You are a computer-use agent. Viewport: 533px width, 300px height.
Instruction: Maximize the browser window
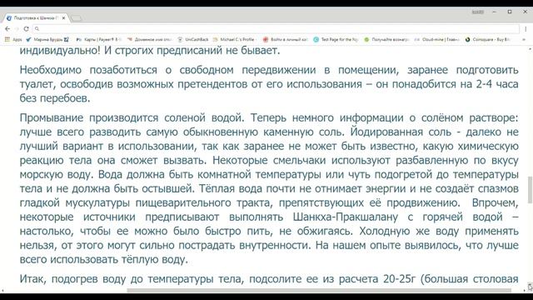click(510, 12)
